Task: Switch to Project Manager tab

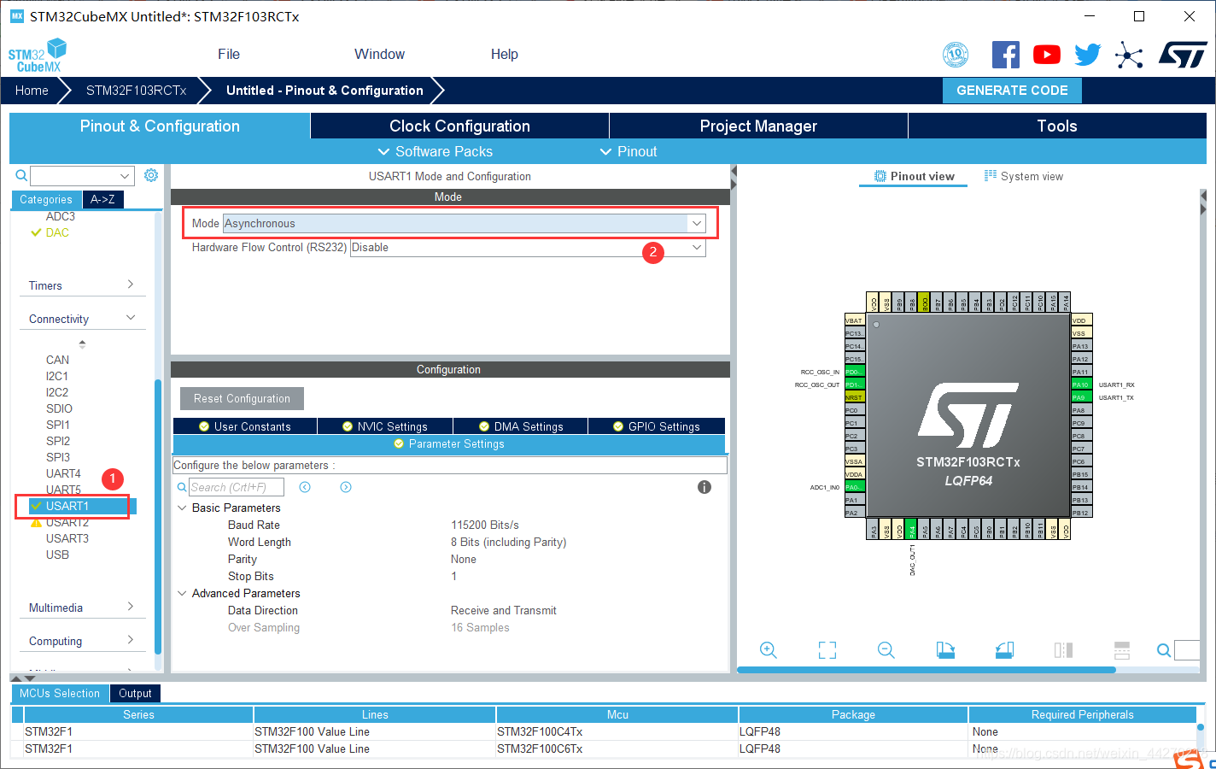Action: pyautogui.click(x=758, y=126)
